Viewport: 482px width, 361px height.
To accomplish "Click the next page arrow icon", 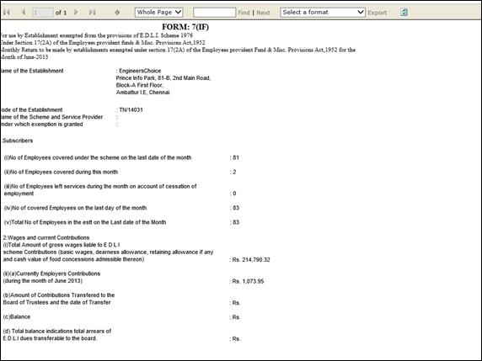I will point(76,13).
